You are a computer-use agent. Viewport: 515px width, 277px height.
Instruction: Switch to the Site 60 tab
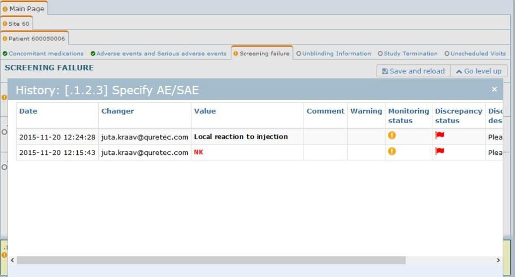click(x=17, y=24)
